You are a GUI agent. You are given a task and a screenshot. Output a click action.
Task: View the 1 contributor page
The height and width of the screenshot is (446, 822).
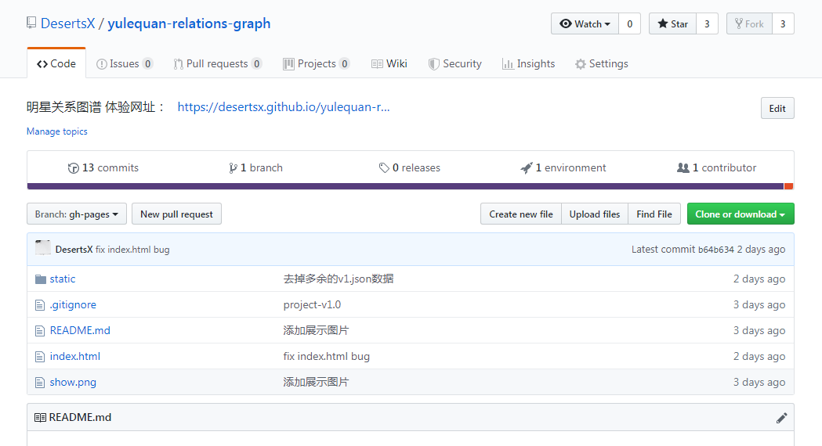[717, 167]
